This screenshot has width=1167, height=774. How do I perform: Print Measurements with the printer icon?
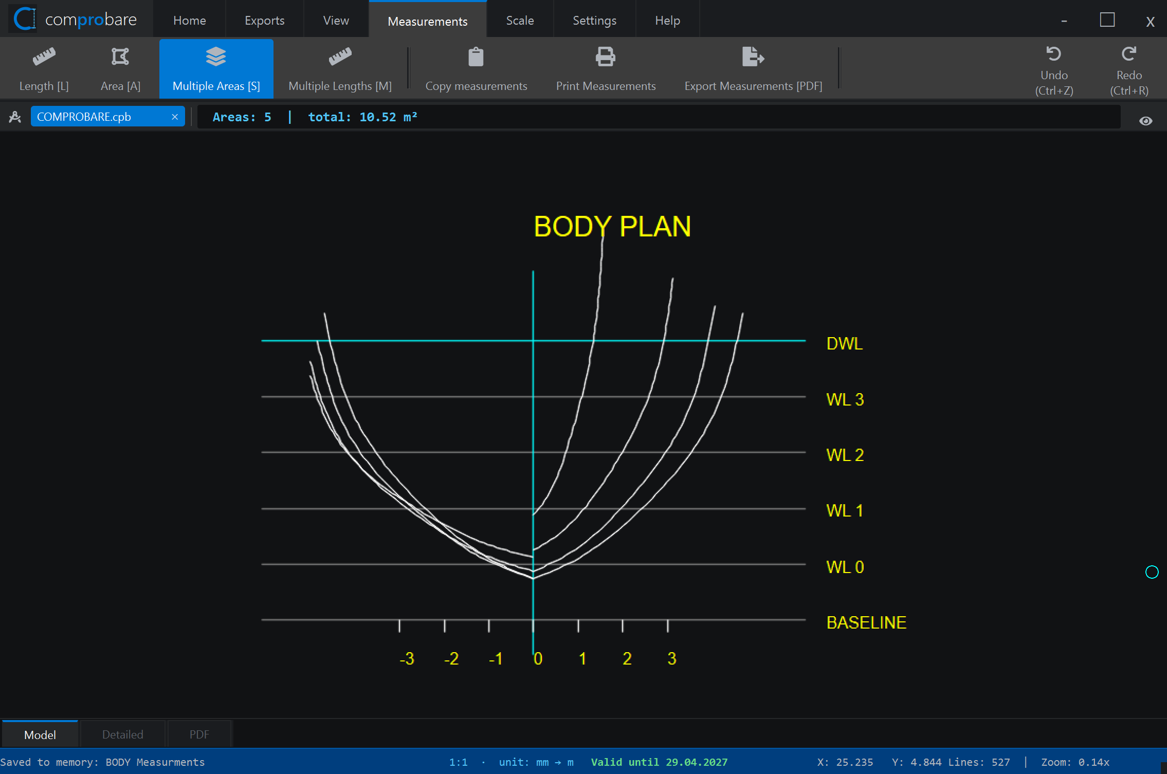click(606, 69)
